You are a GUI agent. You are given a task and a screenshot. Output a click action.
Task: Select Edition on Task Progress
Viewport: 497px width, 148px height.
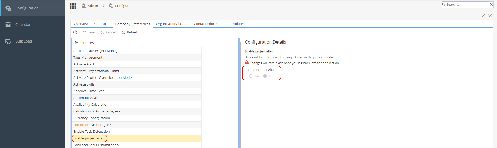(x=137, y=125)
